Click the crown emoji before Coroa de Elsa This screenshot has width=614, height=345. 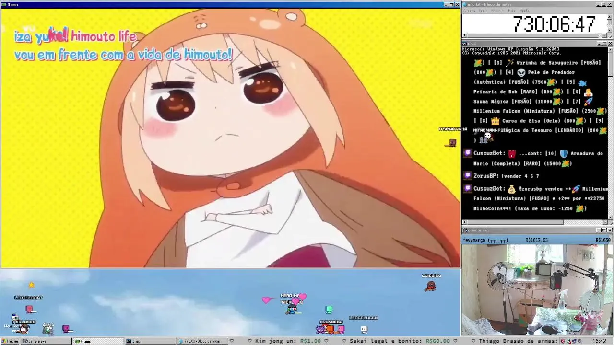[x=495, y=121]
